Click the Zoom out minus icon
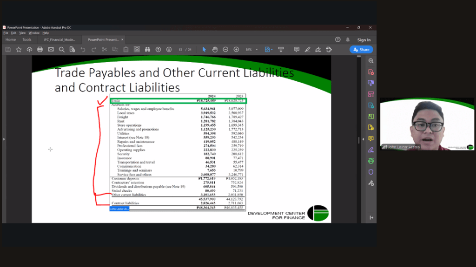476x267 pixels. tap(225, 49)
